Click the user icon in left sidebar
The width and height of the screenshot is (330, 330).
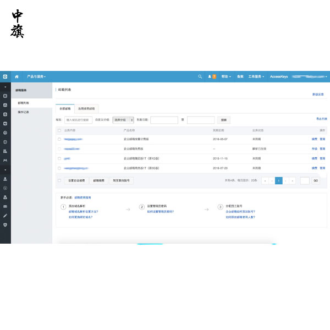[x=5, y=179]
